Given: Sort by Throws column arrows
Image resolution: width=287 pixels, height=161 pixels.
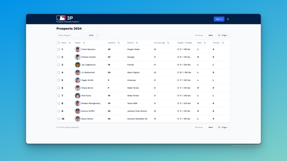Looking at the screenshot, I should click(223, 43).
